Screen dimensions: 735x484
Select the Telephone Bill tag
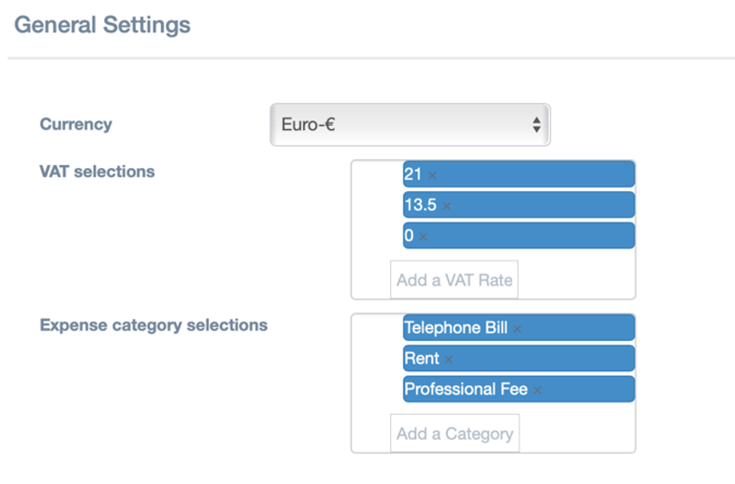pos(519,327)
